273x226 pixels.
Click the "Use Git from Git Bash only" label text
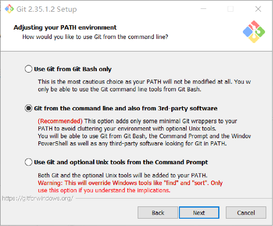pyautogui.click(x=73, y=69)
